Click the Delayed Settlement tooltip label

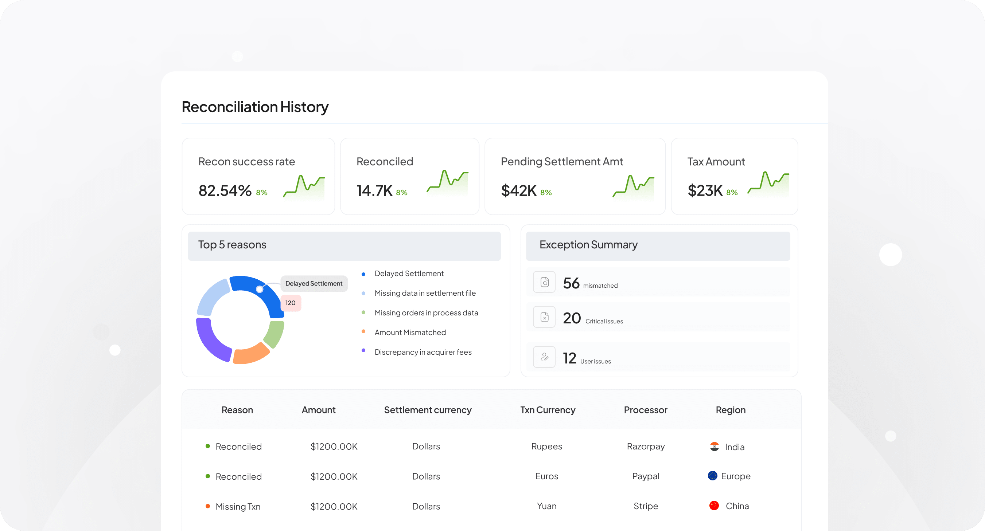point(314,283)
